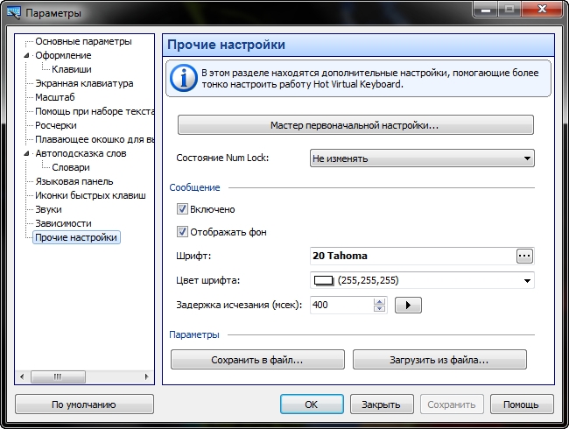Collapse the 'Оформление' tree node
Viewport: 569px width, 429px height.
27,56
